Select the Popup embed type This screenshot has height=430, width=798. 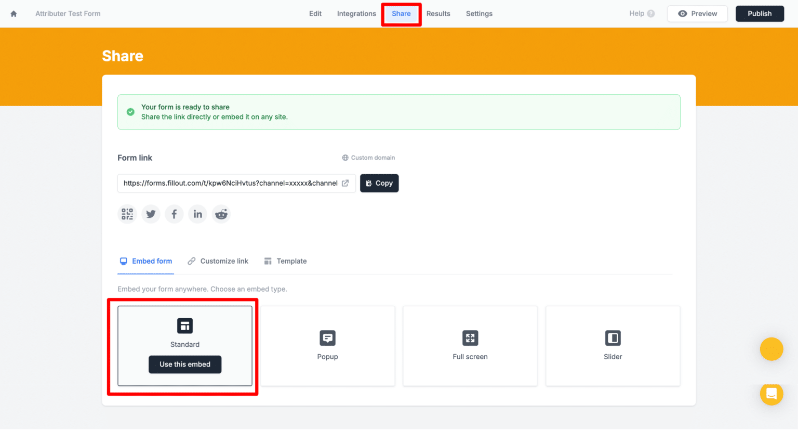point(327,346)
